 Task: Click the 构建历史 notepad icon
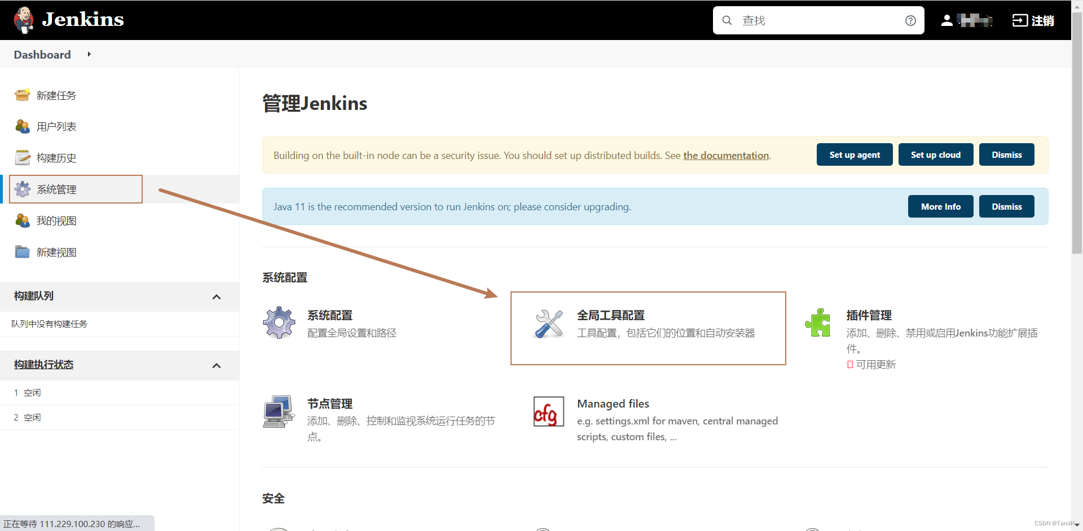pos(23,158)
